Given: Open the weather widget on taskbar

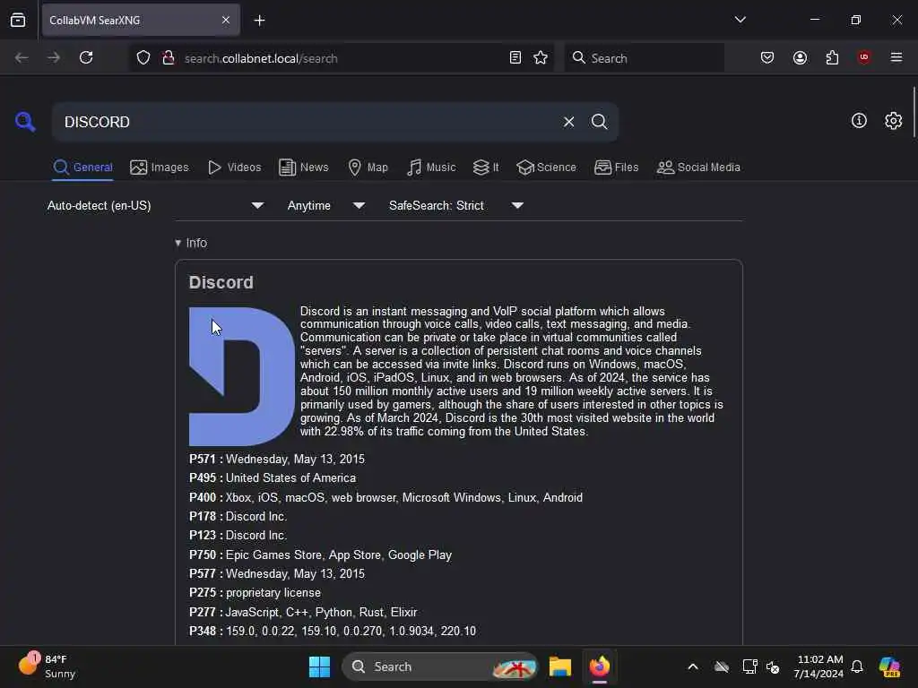Looking at the screenshot, I should coord(47,666).
